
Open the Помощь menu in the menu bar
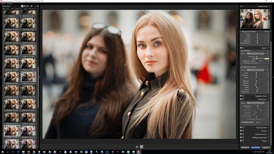9,4
